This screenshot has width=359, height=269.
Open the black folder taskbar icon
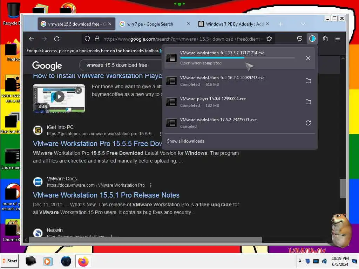click(x=31, y=261)
